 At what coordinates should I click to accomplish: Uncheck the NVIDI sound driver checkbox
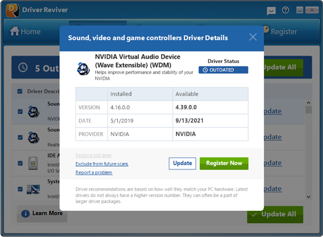pos(20,111)
